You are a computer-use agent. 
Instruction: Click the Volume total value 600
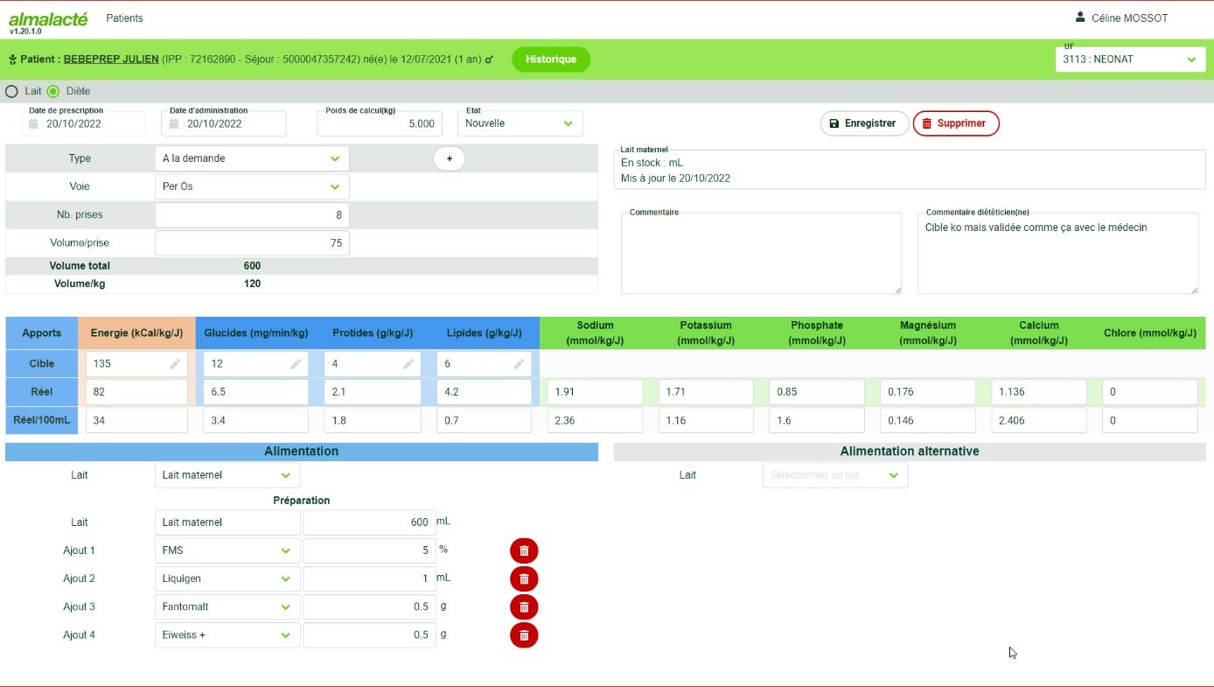(x=252, y=266)
